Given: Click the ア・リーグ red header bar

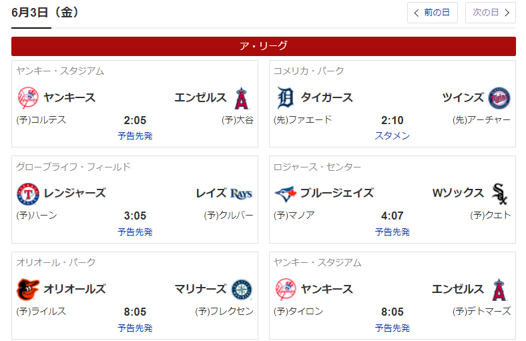Looking at the screenshot, I should coord(264,46).
